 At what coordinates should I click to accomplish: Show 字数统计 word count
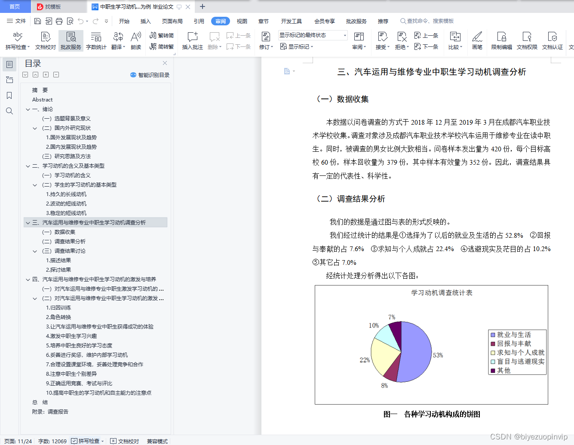[x=96, y=41]
